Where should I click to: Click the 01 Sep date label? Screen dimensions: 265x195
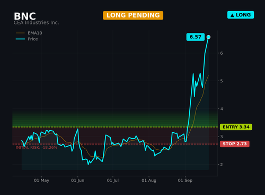point(185,181)
